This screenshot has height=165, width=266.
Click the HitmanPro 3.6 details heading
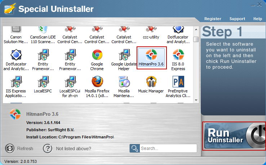tap(42, 114)
